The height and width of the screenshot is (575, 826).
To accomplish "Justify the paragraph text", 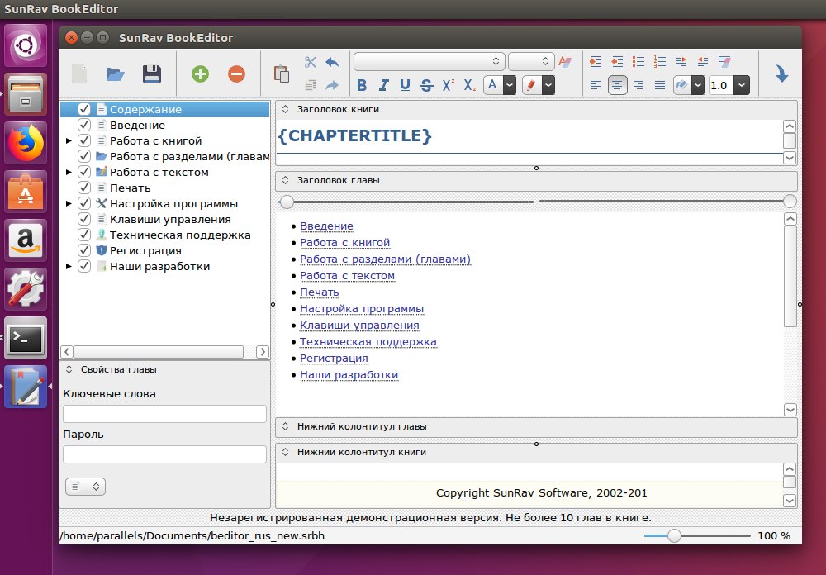I will click(x=659, y=85).
